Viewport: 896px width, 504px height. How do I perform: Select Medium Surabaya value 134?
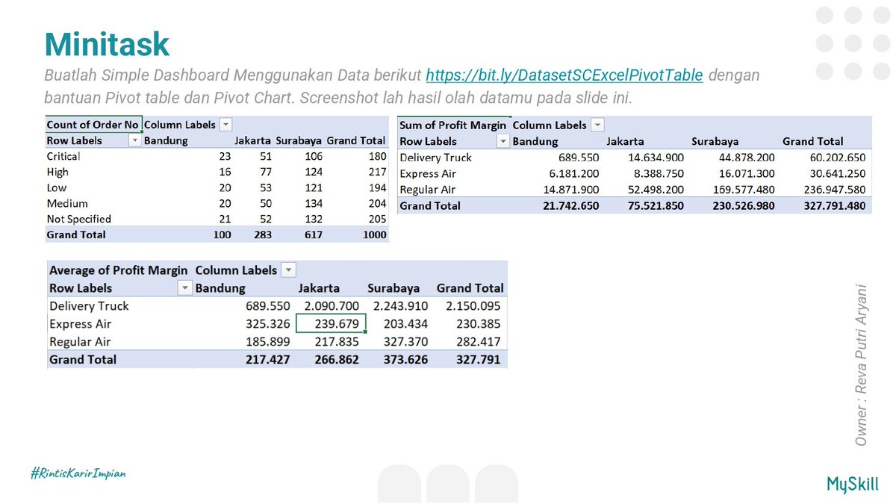(x=312, y=203)
